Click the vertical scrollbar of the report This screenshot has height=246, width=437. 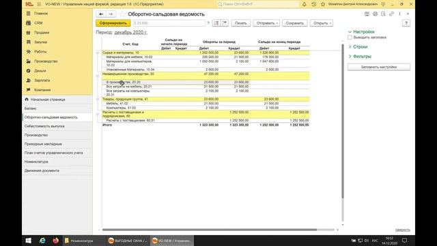point(343,122)
